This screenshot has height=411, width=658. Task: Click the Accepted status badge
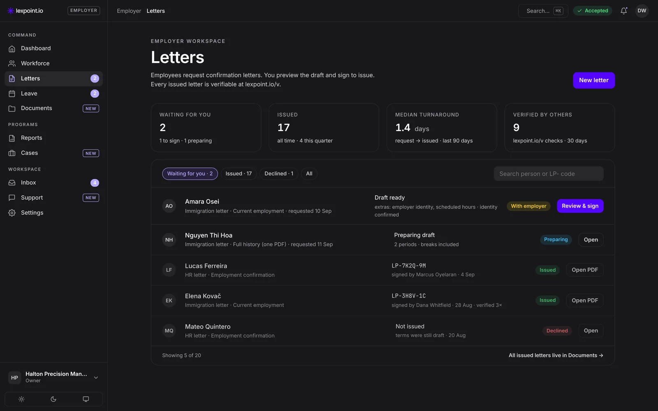tap(593, 11)
